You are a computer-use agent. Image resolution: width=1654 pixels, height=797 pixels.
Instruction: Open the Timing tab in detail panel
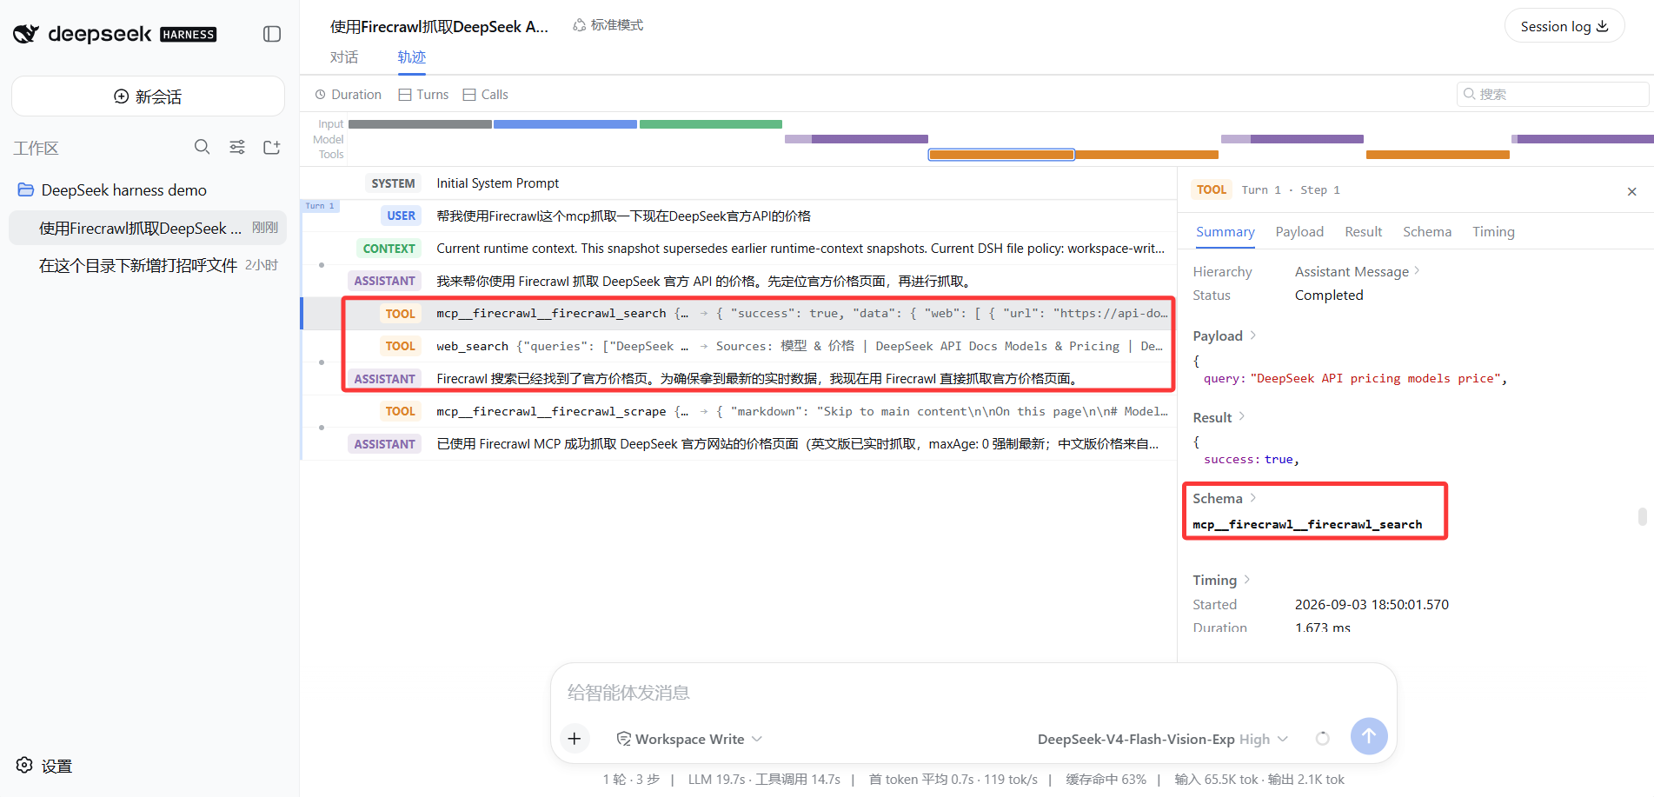tap(1493, 232)
